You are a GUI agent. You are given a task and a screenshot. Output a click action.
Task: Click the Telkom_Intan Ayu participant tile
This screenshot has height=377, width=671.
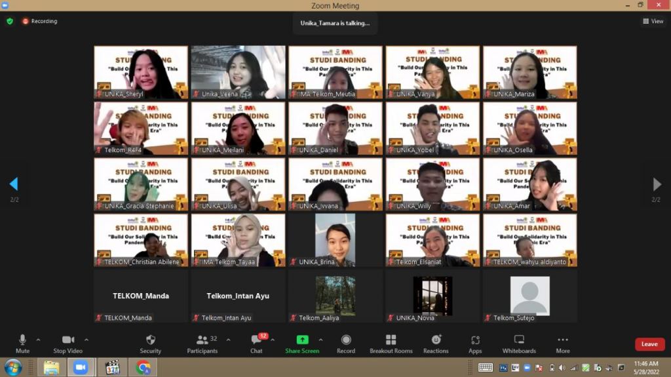click(238, 296)
